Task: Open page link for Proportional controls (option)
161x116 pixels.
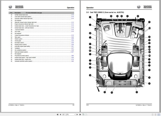Action: click(72, 56)
